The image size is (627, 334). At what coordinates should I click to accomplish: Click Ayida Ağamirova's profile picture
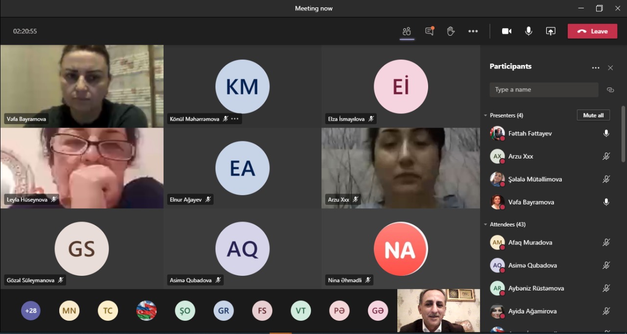[497, 311]
